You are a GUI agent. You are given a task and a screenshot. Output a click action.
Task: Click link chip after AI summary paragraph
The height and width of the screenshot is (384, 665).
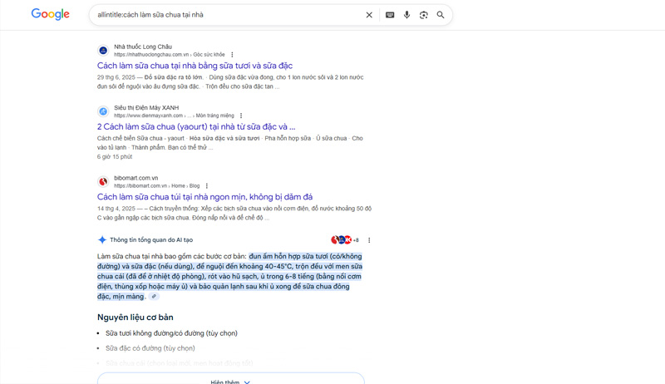coord(154,297)
